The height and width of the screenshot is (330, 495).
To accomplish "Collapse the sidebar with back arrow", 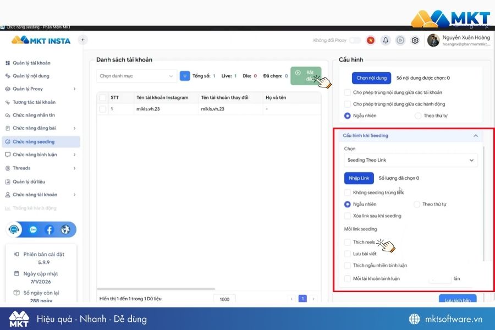I will point(83,40).
